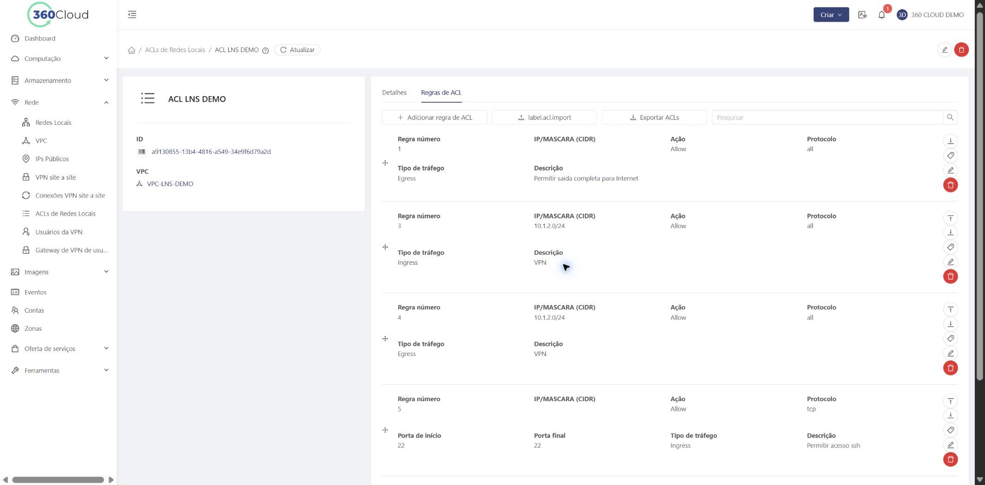Edit rule number 3 with its pencil icon
The height and width of the screenshot is (485, 985).
pos(950,262)
